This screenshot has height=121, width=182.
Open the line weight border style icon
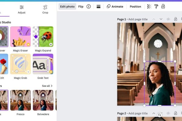(99, 6)
